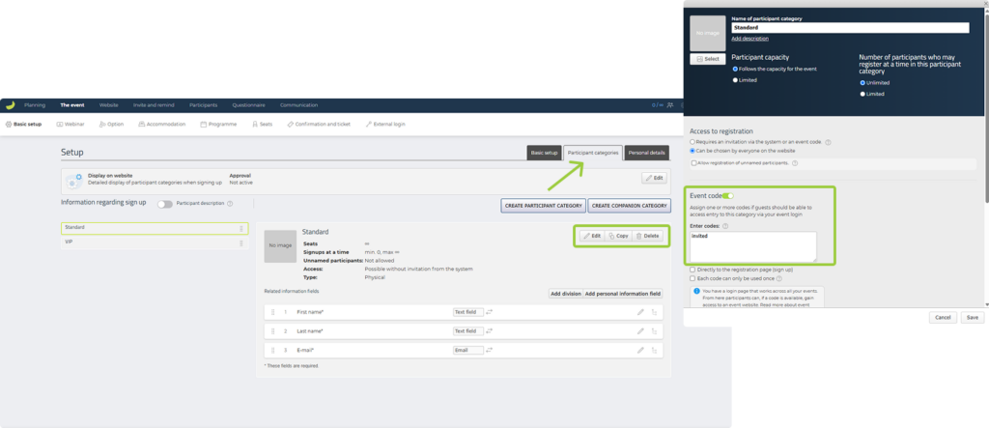This screenshot has width=989, height=428.
Task: Select Limited under Participant capacity
Action: (735, 80)
